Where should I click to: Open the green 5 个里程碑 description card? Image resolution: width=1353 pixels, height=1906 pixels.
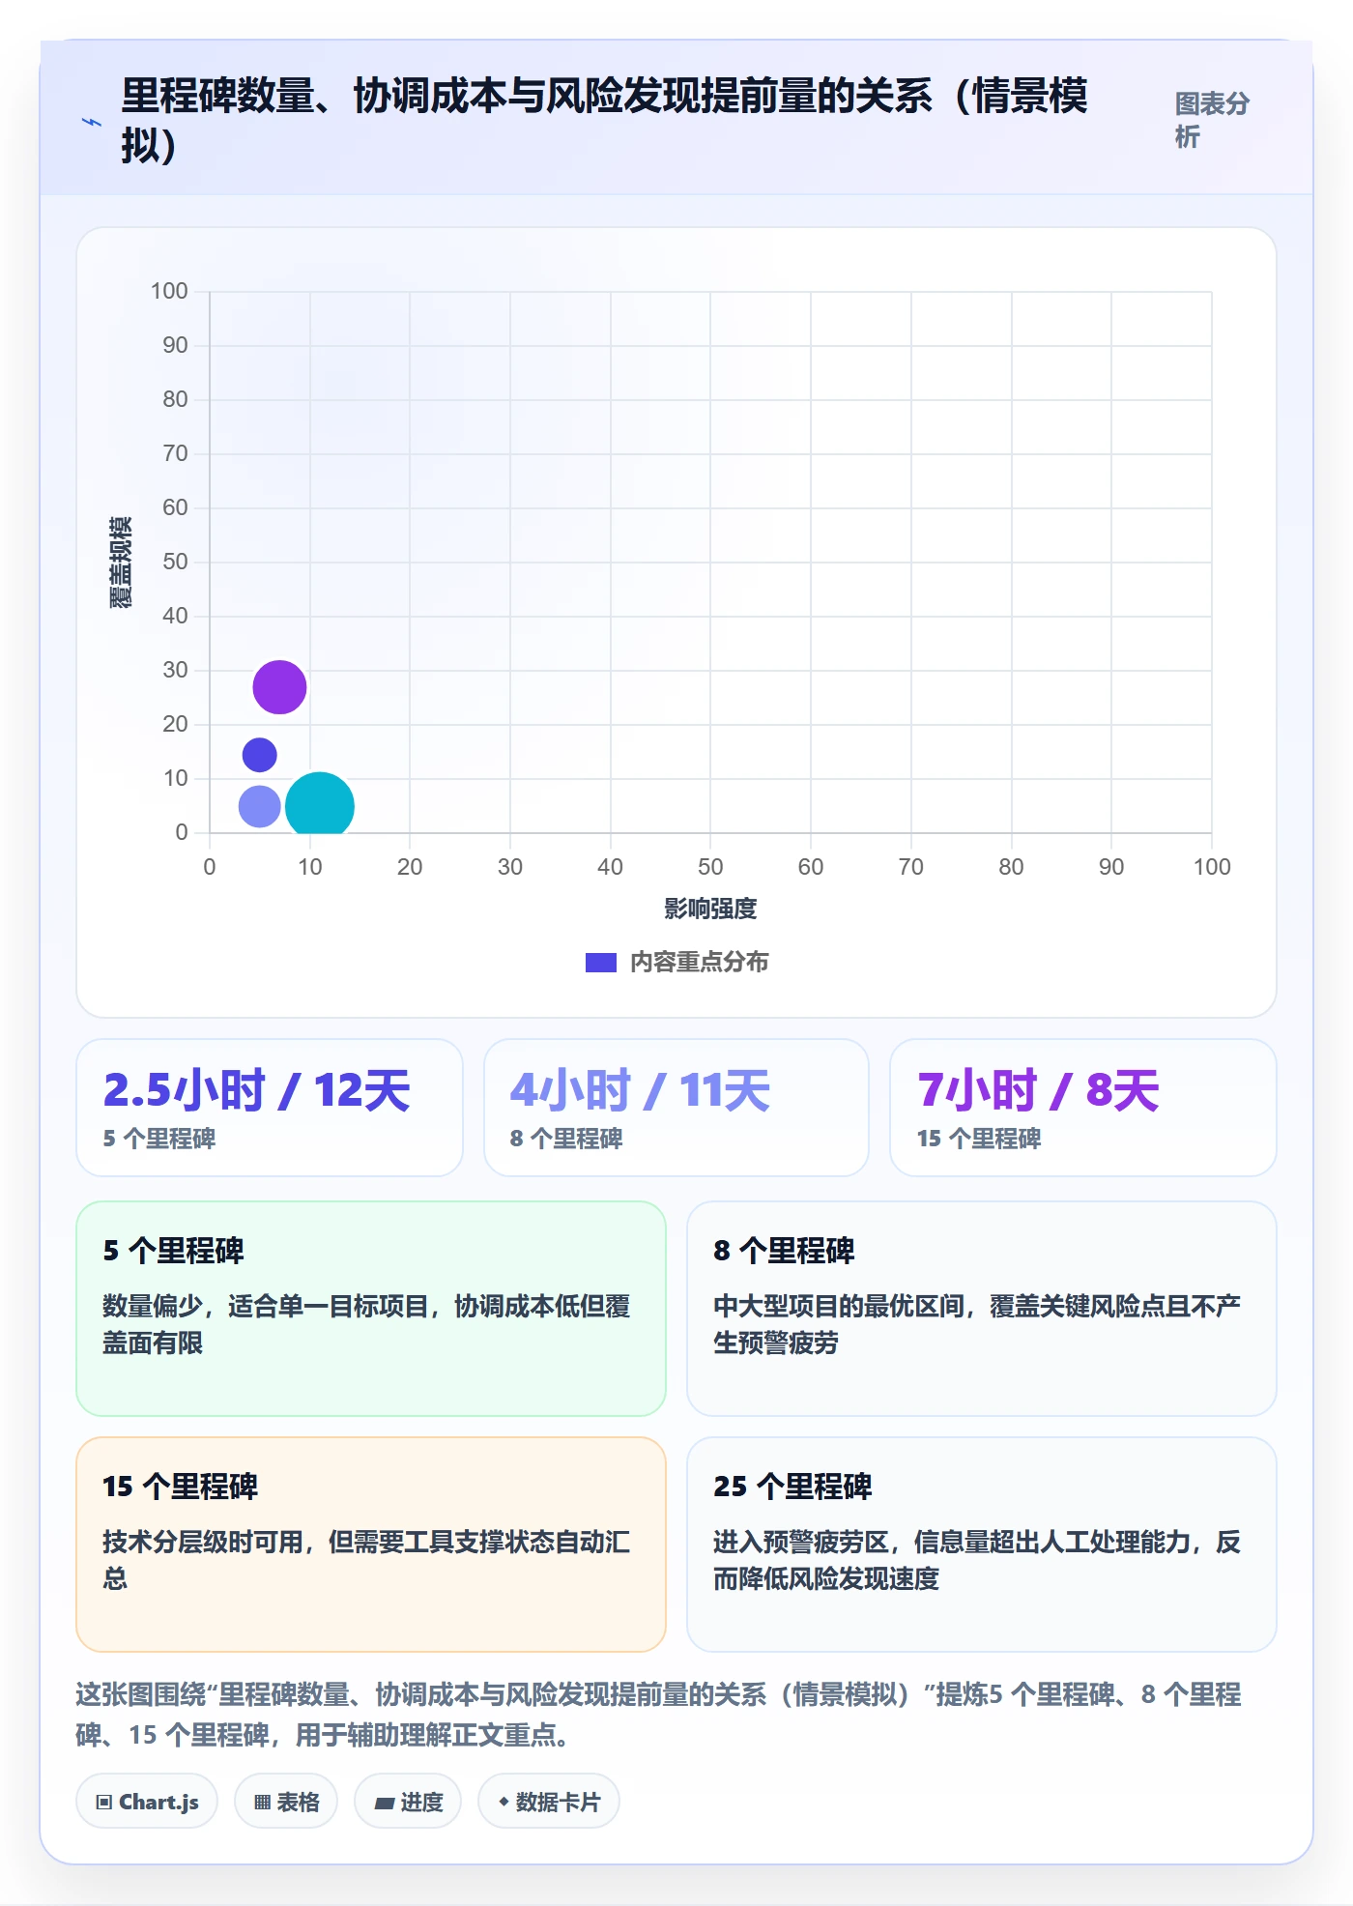coord(371,1309)
